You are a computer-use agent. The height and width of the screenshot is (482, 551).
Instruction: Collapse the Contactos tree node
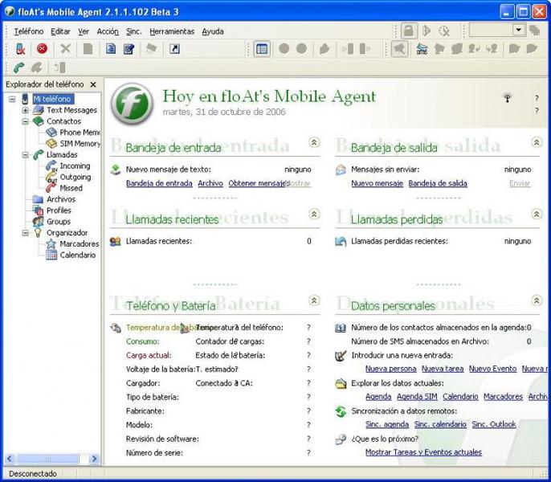click(x=26, y=121)
